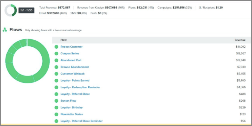Open the Browse Abandonment flow

pos(75,67)
